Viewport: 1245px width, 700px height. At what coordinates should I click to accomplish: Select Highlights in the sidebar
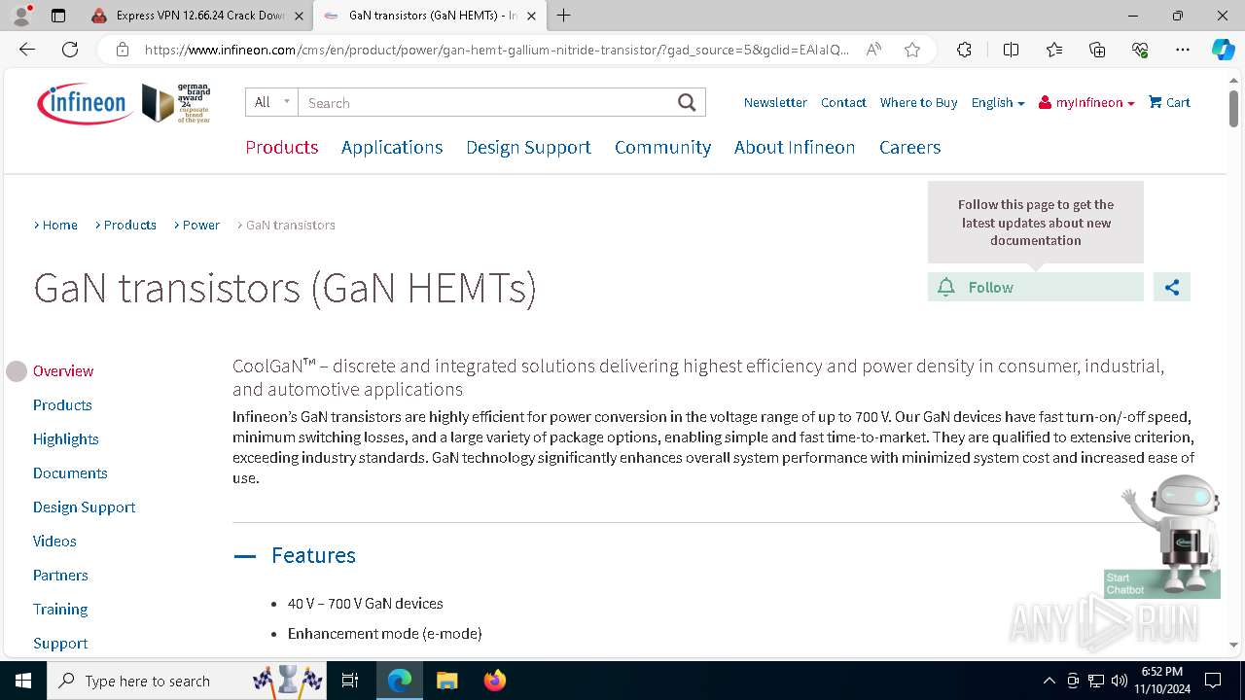66,438
